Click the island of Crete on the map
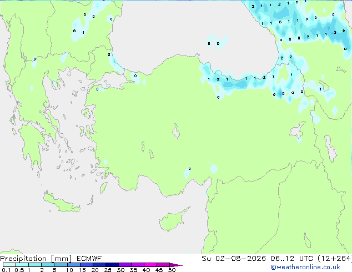The width and height of the screenshot is (352, 272). click(62, 203)
